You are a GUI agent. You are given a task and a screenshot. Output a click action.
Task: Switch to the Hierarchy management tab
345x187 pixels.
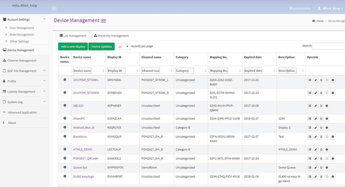coord(111,36)
